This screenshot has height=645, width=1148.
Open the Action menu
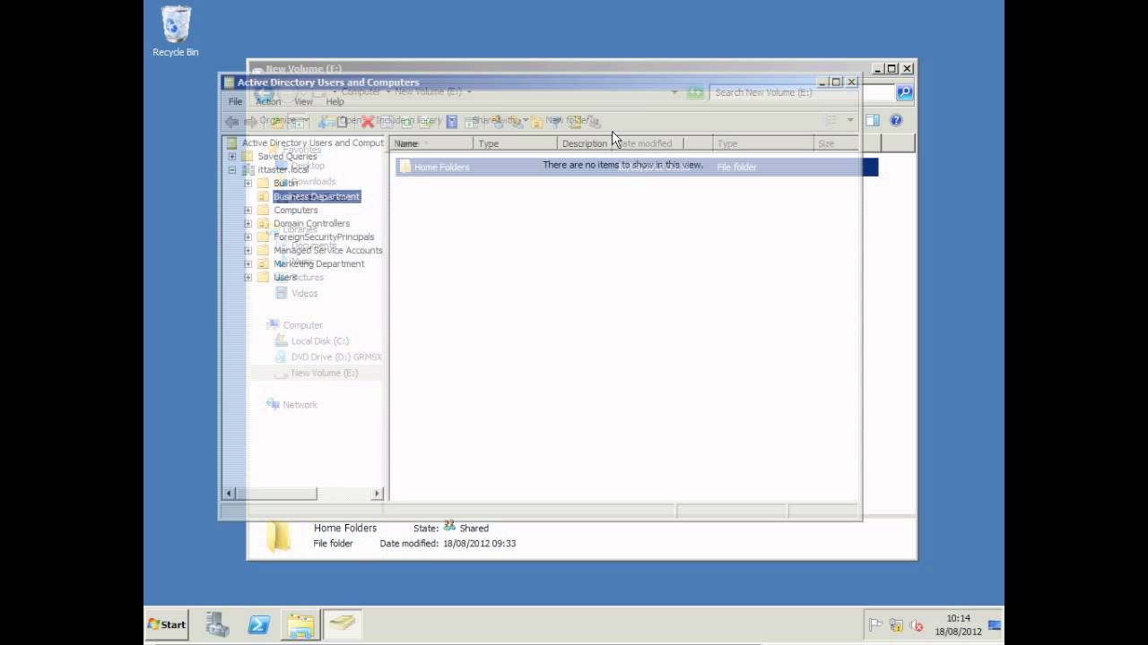pyautogui.click(x=268, y=101)
